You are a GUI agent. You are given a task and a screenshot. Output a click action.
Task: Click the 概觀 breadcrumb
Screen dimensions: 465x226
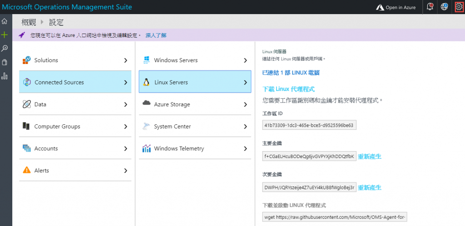point(29,22)
